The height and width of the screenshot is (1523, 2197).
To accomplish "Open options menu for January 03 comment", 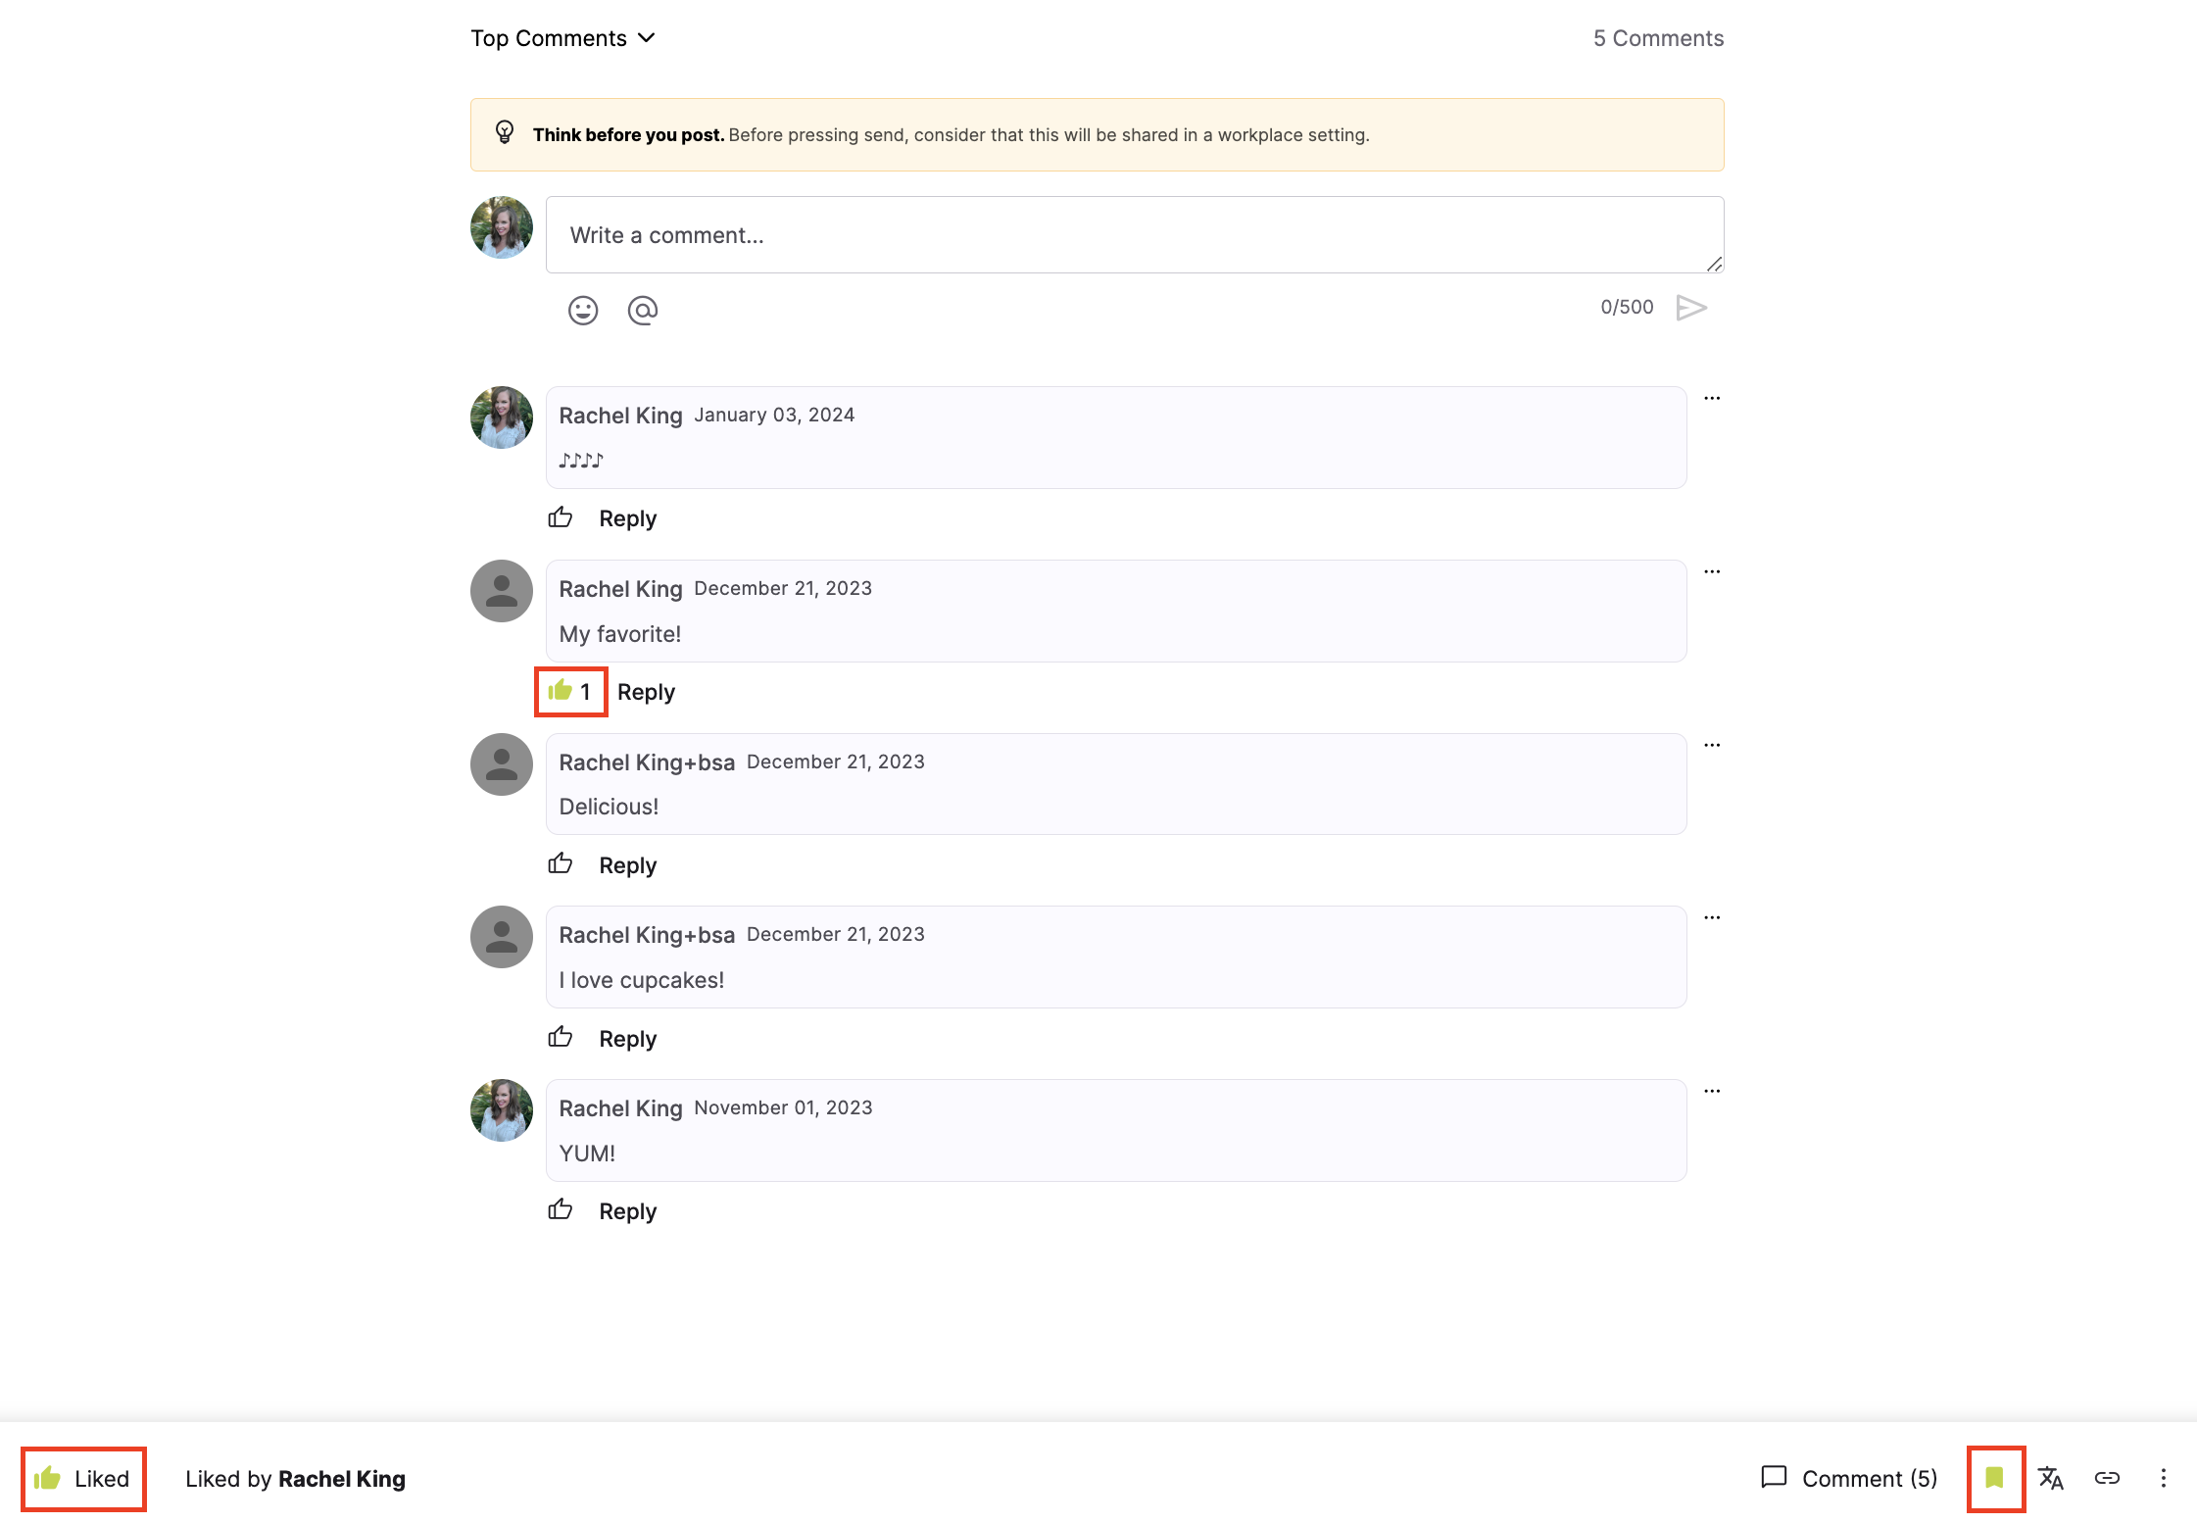I will (x=1712, y=398).
